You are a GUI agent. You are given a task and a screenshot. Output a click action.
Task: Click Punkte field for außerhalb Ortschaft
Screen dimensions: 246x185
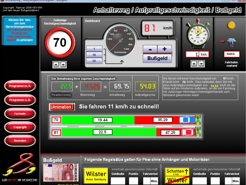(215, 181)
